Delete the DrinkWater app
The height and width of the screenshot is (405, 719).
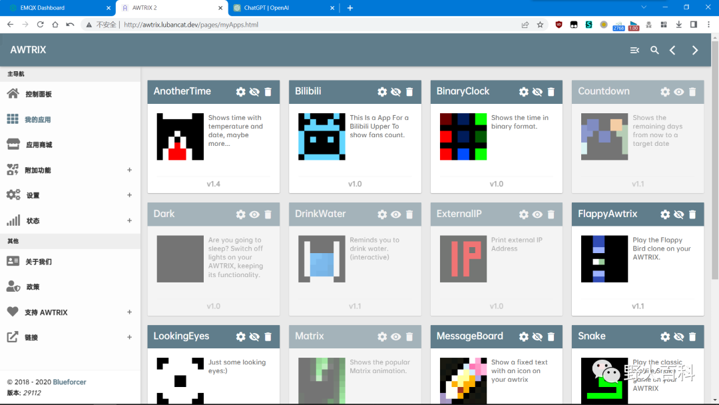(409, 214)
